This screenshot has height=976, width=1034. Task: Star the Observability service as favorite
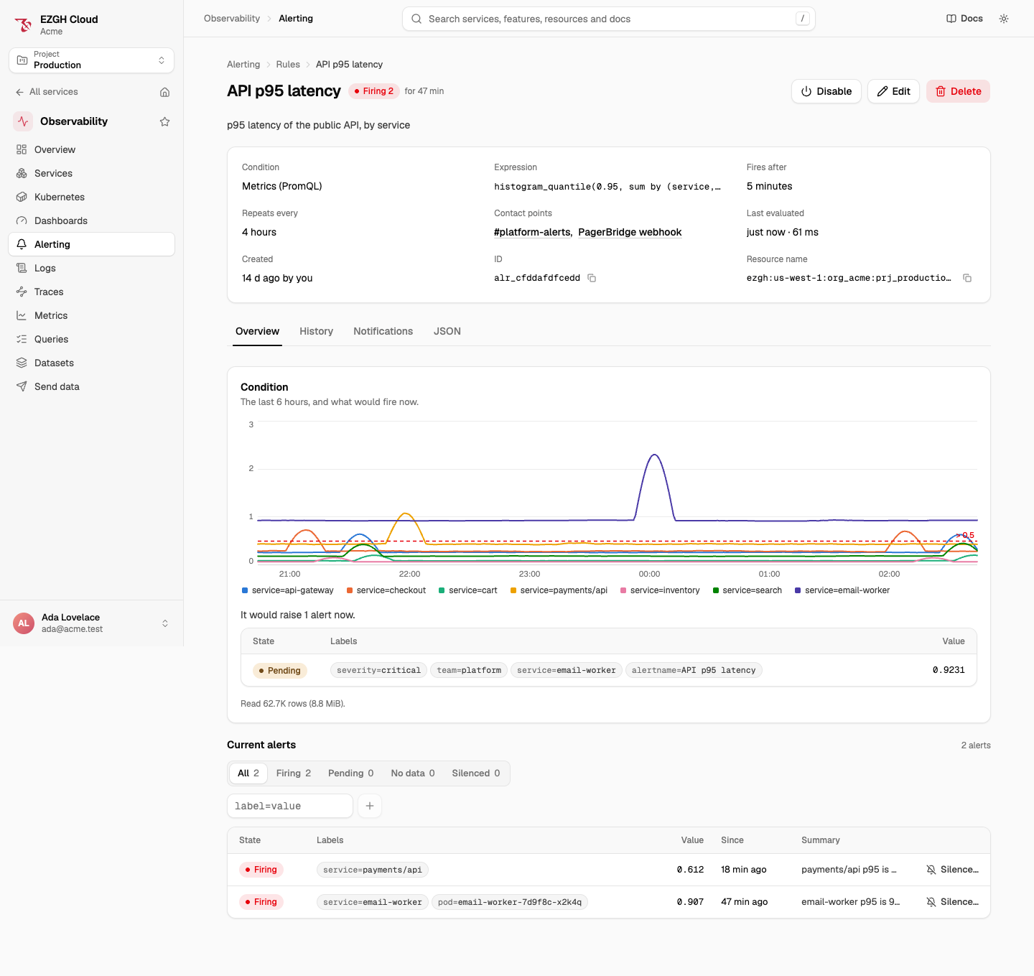click(x=164, y=121)
